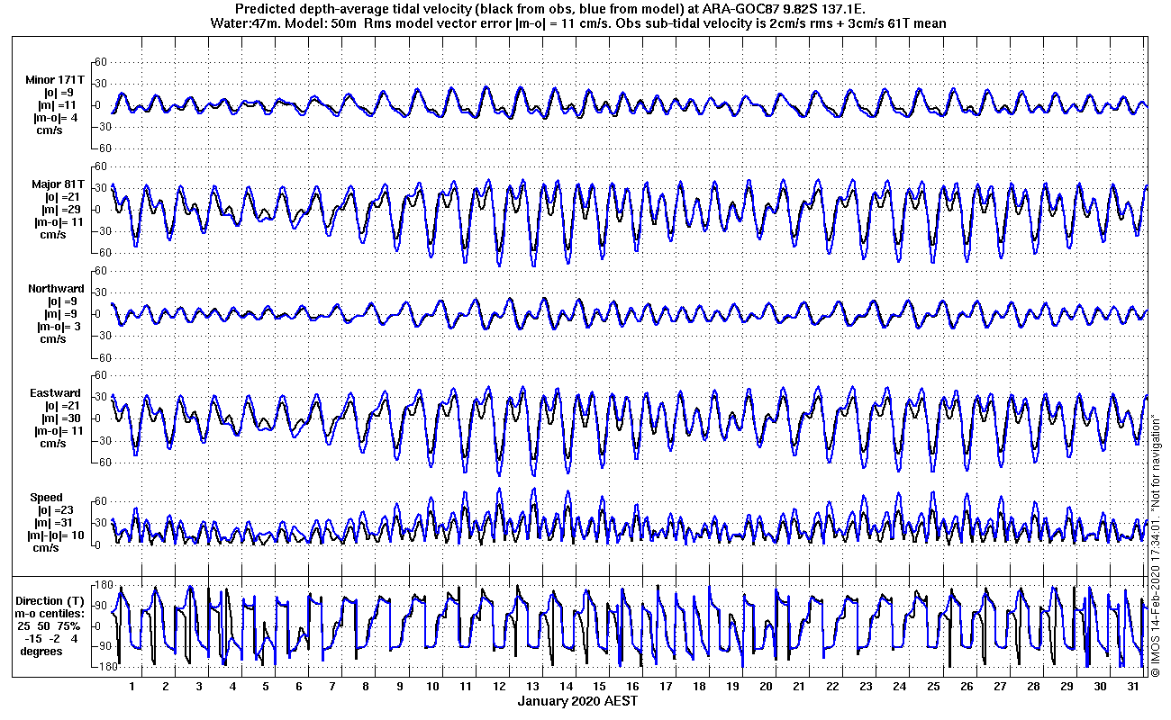The height and width of the screenshot is (720, 1171).
Task: Click '|m| =30' in the Eastward panel
Action: pos(61,418)
